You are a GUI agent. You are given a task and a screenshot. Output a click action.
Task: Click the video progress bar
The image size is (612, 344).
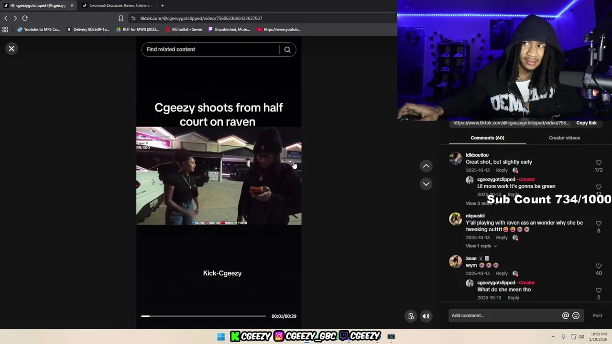click(x=203, y=316)
